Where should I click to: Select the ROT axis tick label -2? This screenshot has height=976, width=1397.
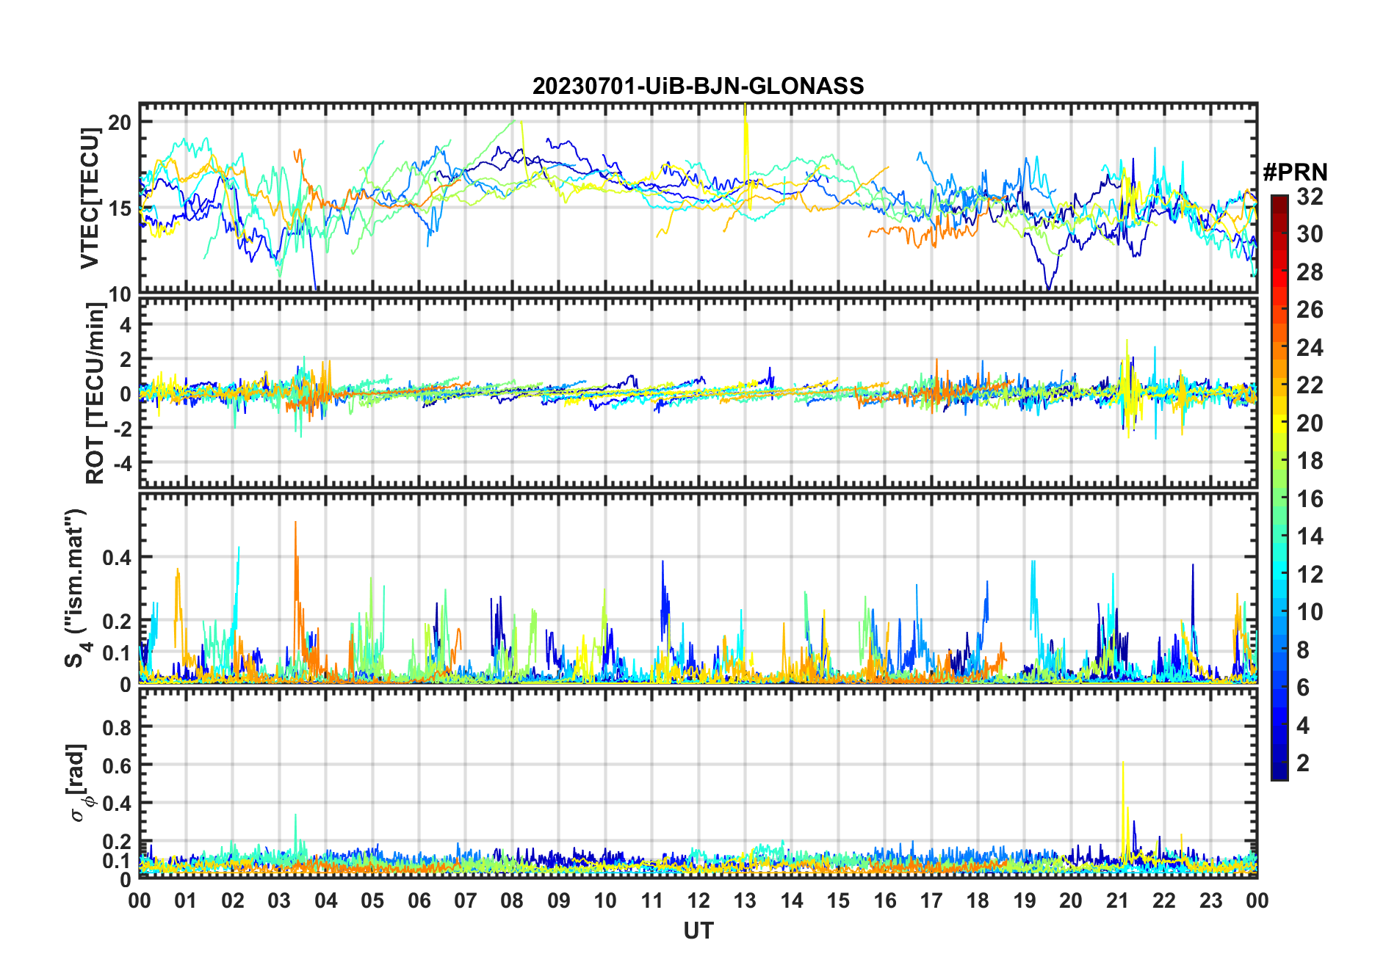tap(122, 429)
